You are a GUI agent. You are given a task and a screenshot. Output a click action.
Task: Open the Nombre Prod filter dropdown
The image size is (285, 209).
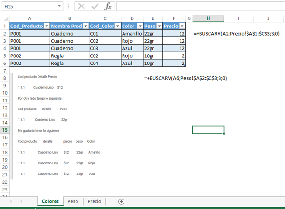[85, 26]
